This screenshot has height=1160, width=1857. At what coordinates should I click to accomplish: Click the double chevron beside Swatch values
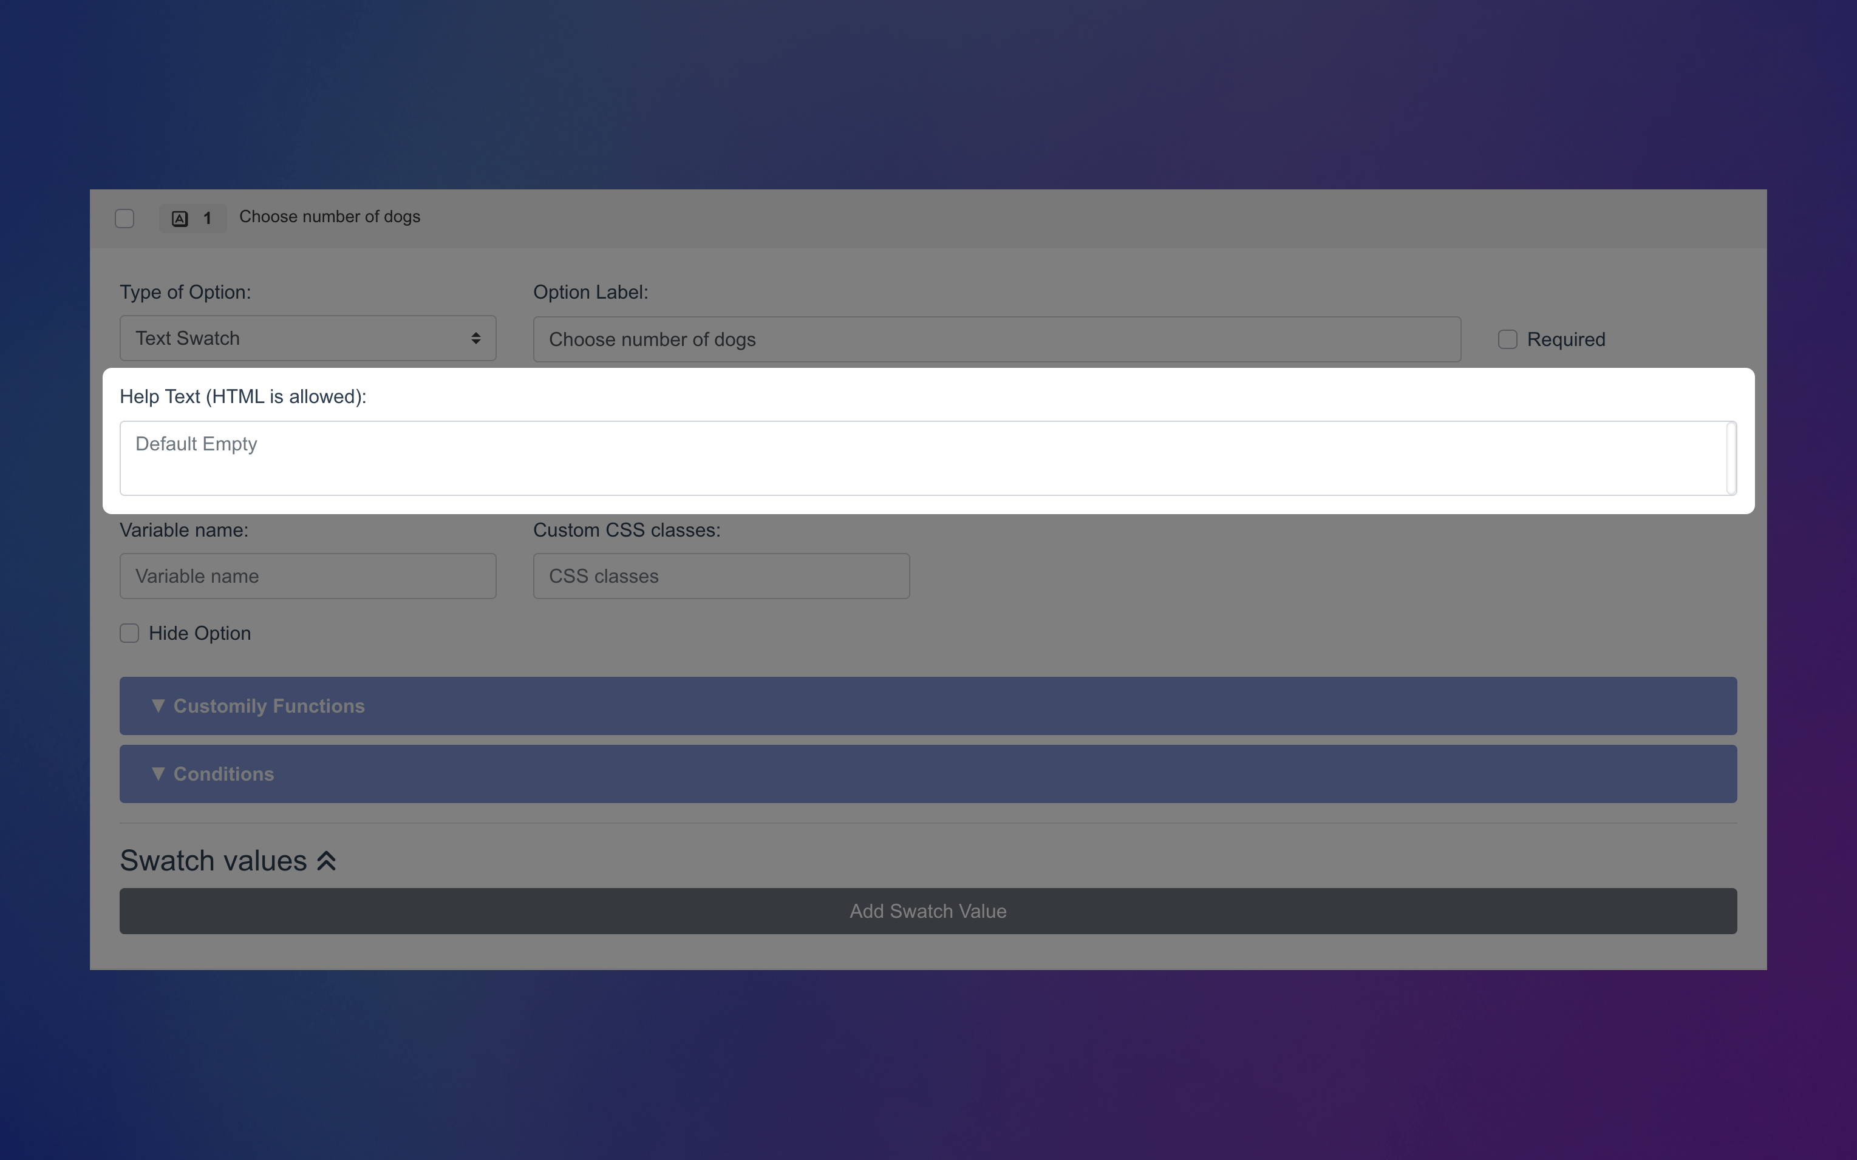point(326,861)
